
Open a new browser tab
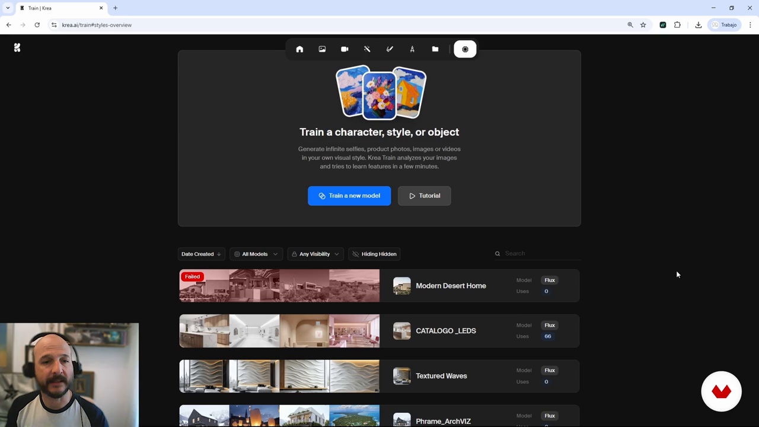click(115, 8)
